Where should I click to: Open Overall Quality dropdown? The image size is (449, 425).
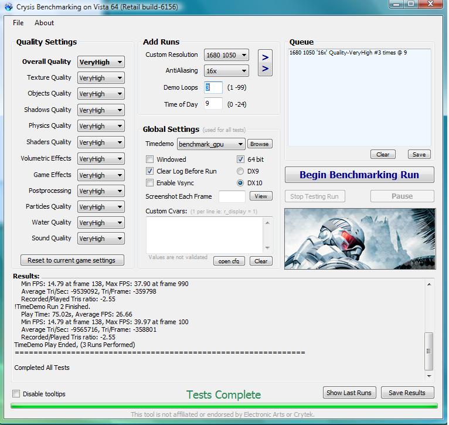101,62
